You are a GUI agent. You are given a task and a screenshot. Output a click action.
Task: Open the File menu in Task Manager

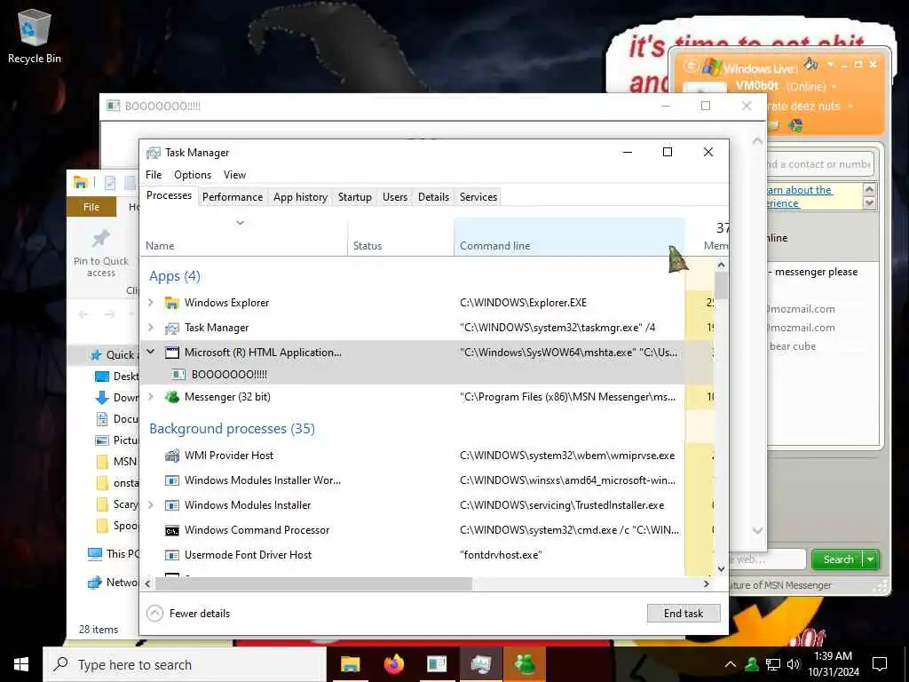(154, 175)
